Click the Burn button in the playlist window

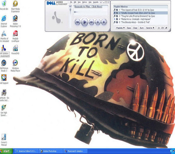142,28
